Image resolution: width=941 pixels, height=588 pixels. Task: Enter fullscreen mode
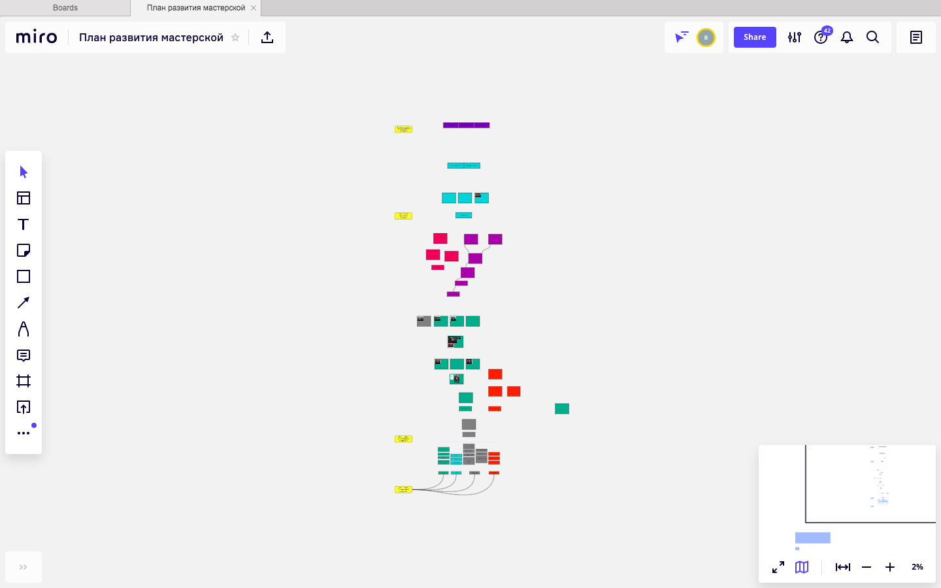778,567
